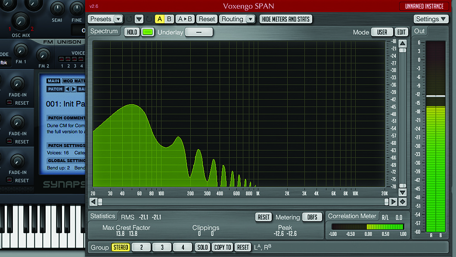Click the left handle of the frequency scrollbar
The height and width of the screenshot is (257, 456).
pyautogui.click(x=100, y=202)
